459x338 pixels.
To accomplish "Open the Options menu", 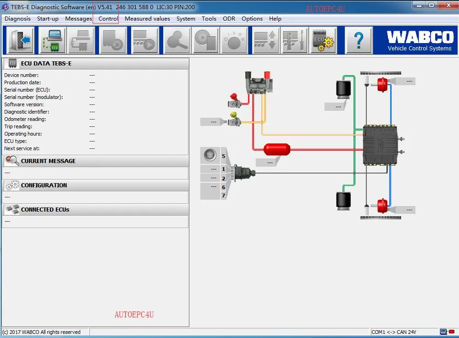I will (x=252, y=19).
